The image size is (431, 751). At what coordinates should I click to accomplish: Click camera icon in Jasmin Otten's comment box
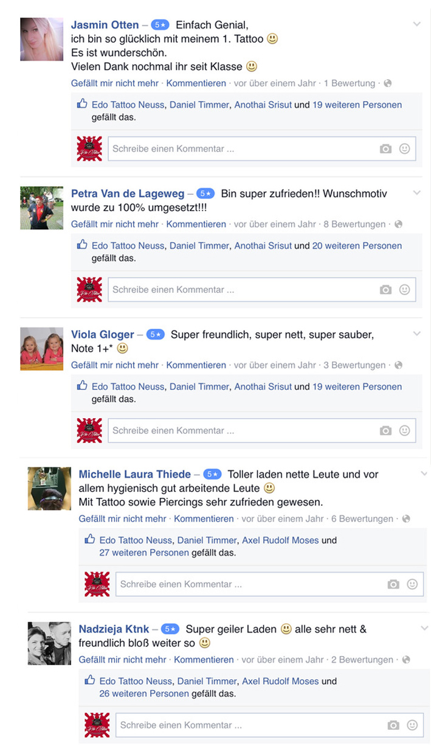click(385, 148)
